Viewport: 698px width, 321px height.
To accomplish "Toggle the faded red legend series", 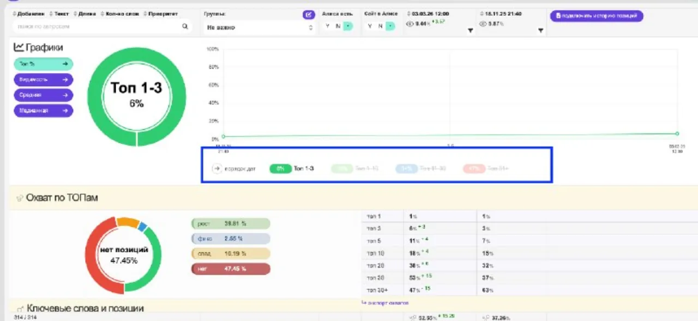I will point(486,169).
